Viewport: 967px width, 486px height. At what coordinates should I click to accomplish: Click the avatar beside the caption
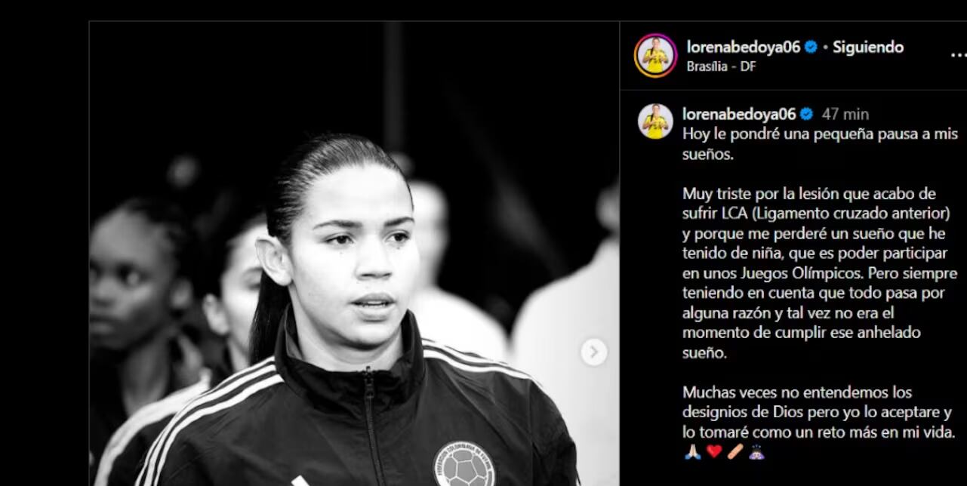point(655,121)
